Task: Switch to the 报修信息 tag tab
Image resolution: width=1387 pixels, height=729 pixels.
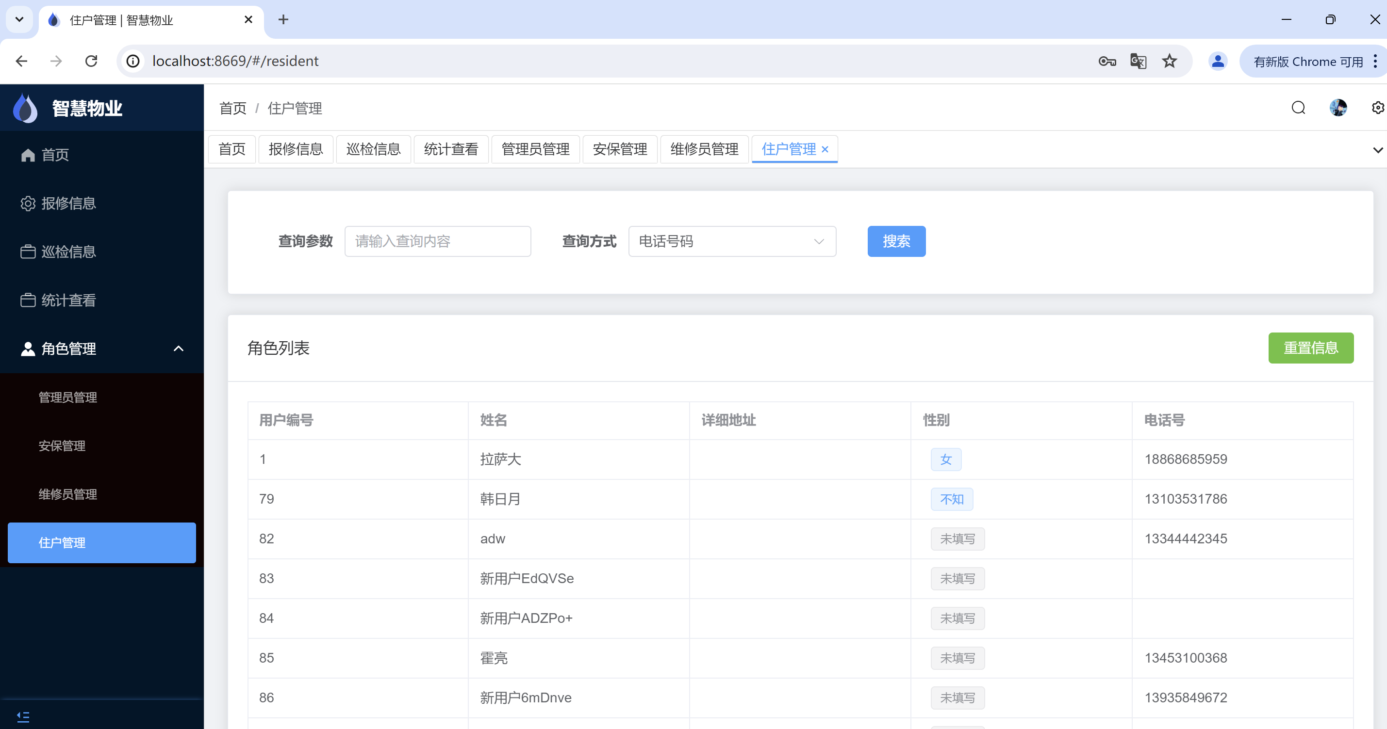Action: 296,149
